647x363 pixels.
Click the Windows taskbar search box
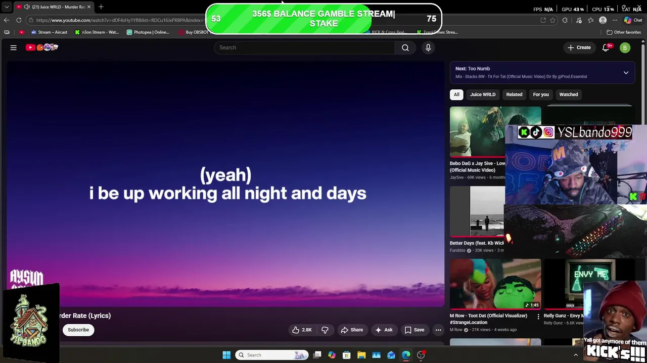coord(271,355)
